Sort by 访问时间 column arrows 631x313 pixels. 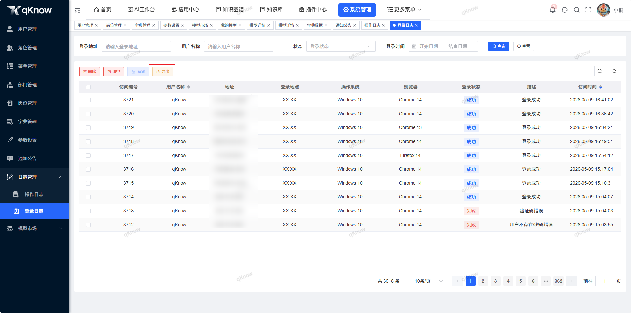(601, 87)
